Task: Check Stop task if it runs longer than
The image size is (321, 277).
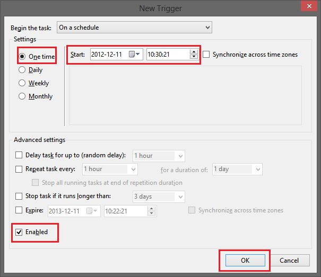Action: [19, 196]
